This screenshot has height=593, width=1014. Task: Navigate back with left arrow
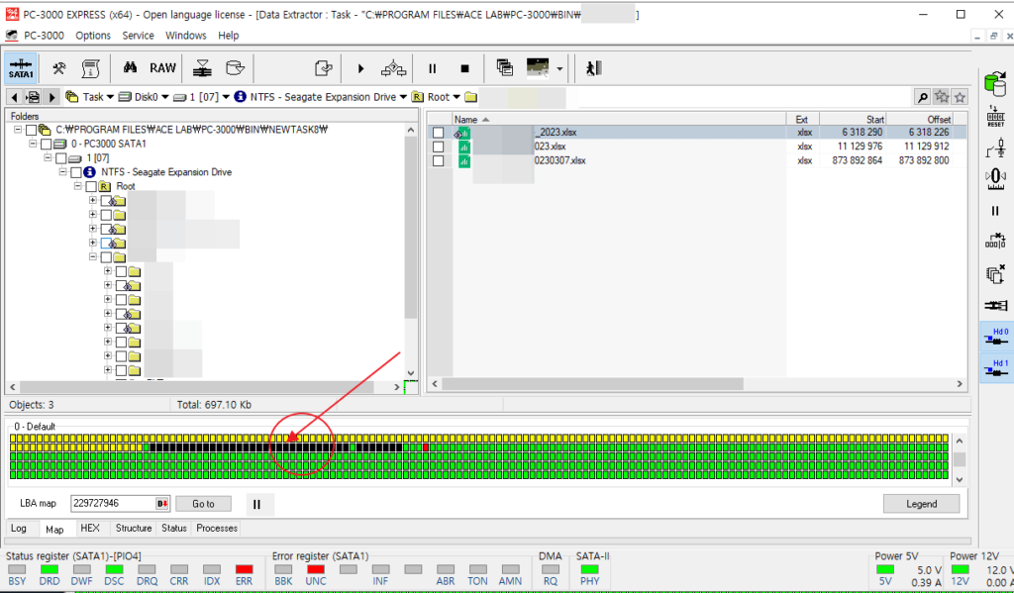coord(14,97)
